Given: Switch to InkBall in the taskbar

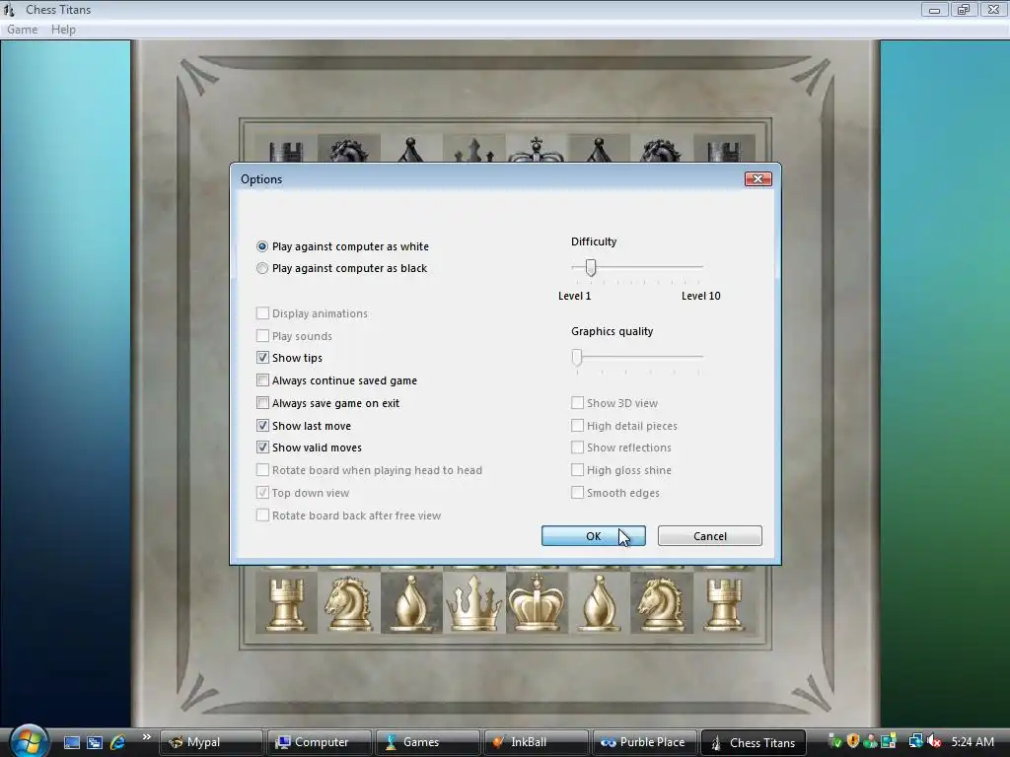Looking at the screenshot, I should 536,742.
